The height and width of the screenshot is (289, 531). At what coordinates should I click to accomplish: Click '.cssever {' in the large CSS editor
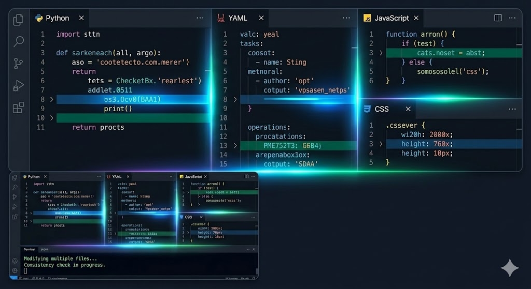[405, 125]
